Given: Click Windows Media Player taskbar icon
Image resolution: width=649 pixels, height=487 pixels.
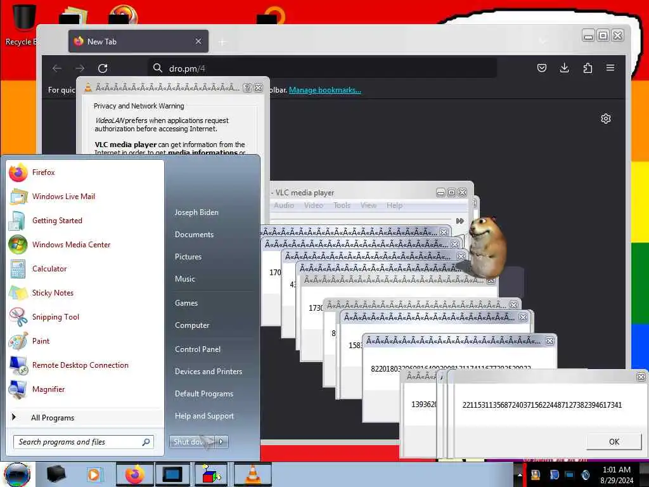Looking at the screenshot, I should point(94,474).
